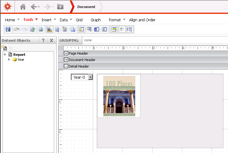Image resolution: width=228 pixels, height=153 pixels.
Task: Expand the Year attribute tree node
Action: tap(9, 60)
